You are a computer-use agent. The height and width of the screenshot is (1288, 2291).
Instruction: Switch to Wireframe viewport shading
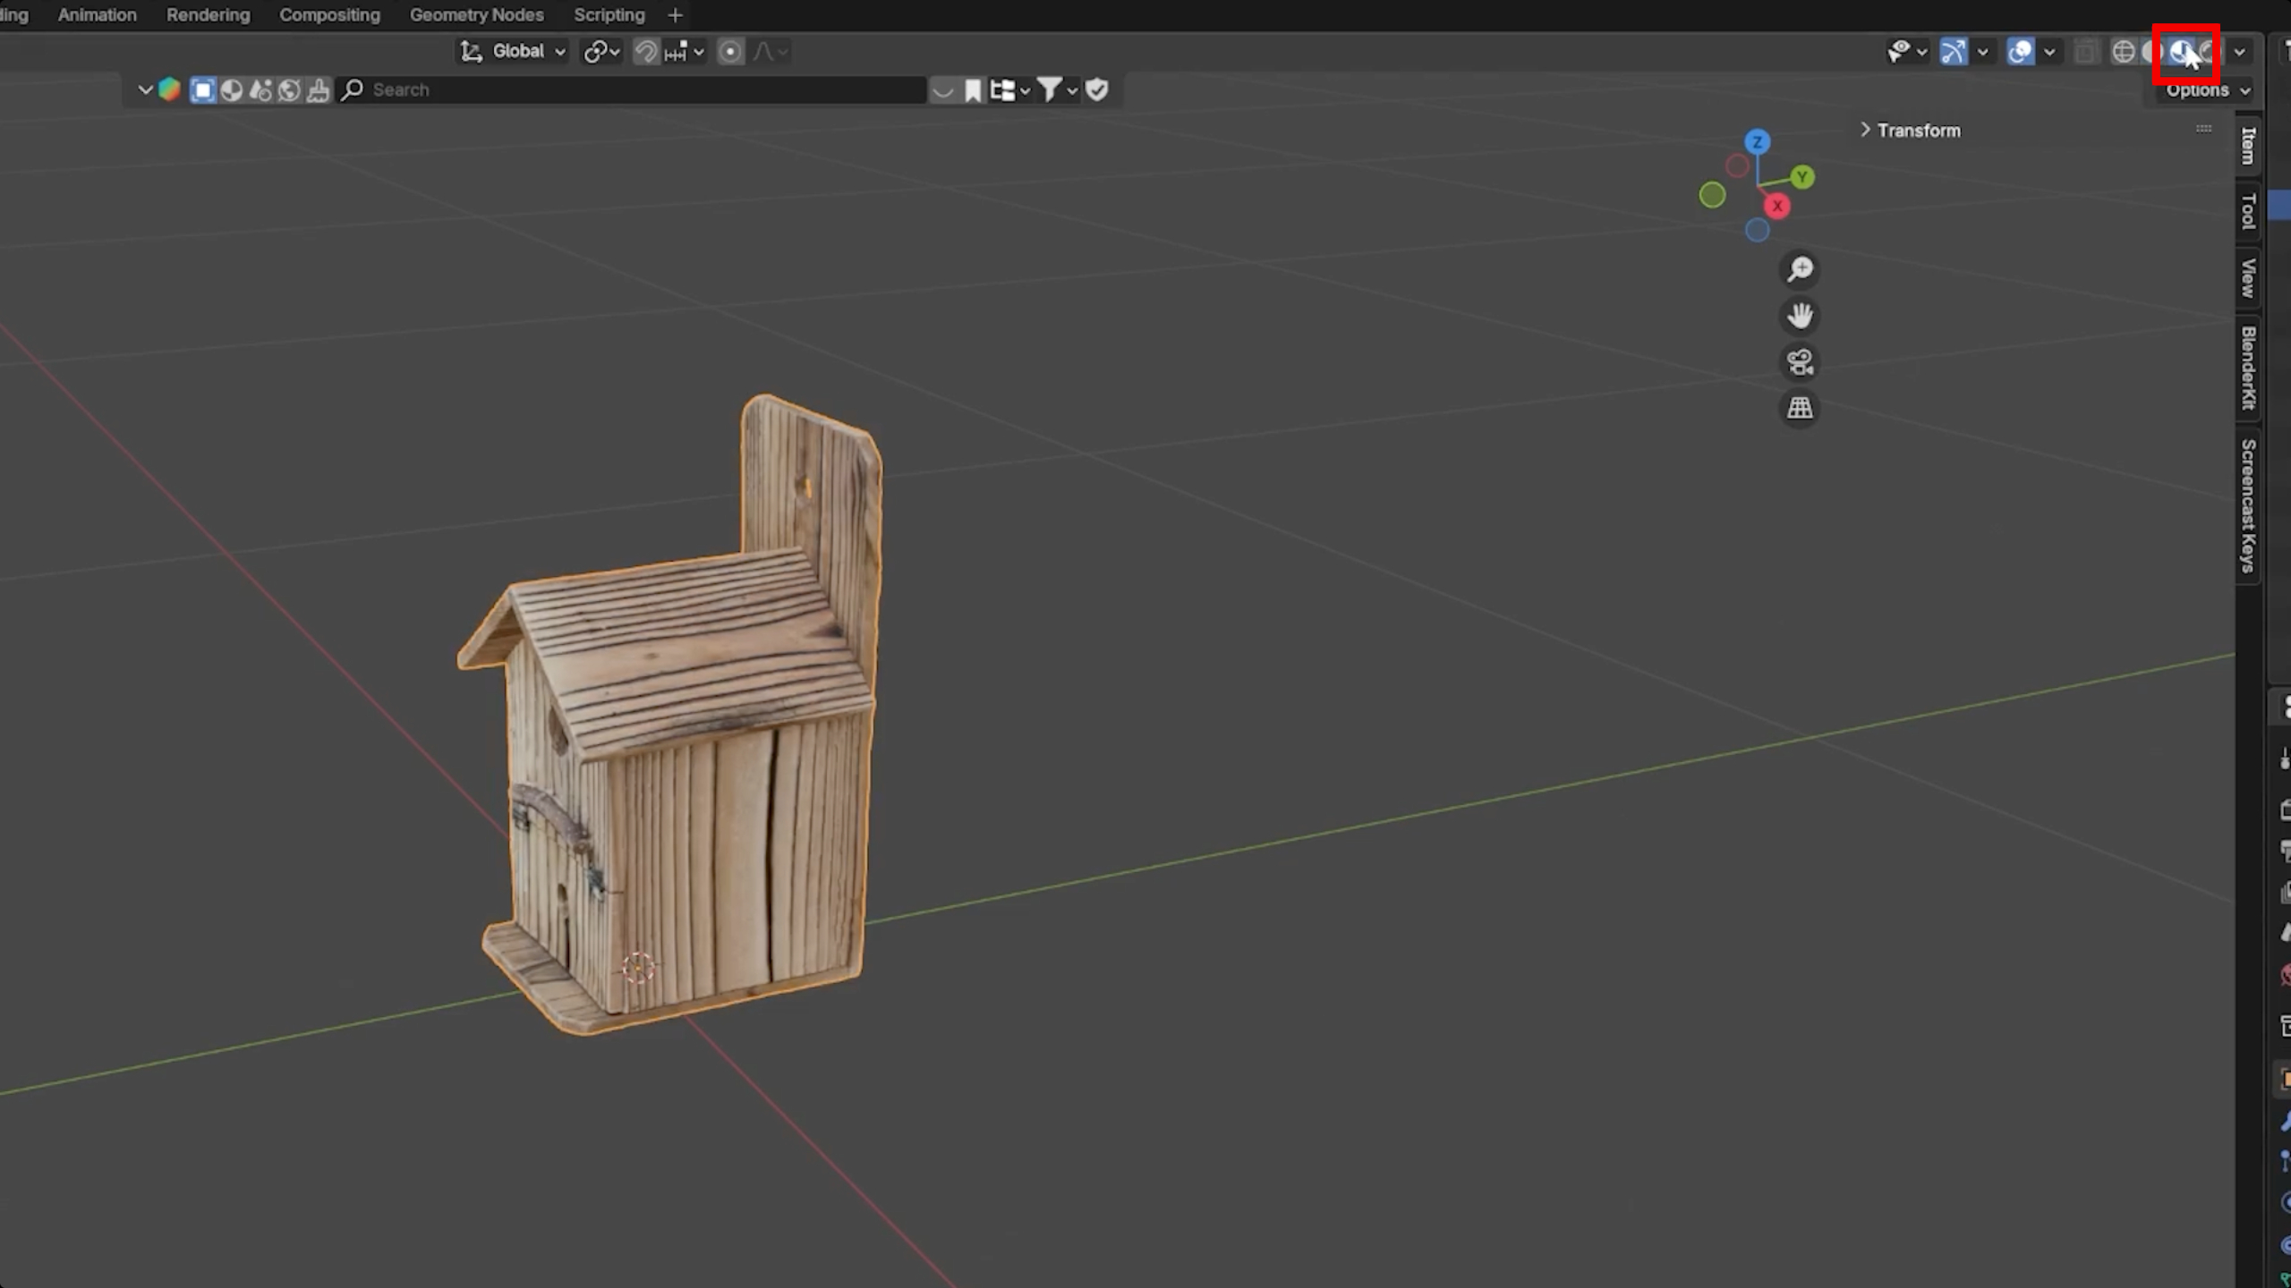pyautogui.click(x=2124, y=51)
